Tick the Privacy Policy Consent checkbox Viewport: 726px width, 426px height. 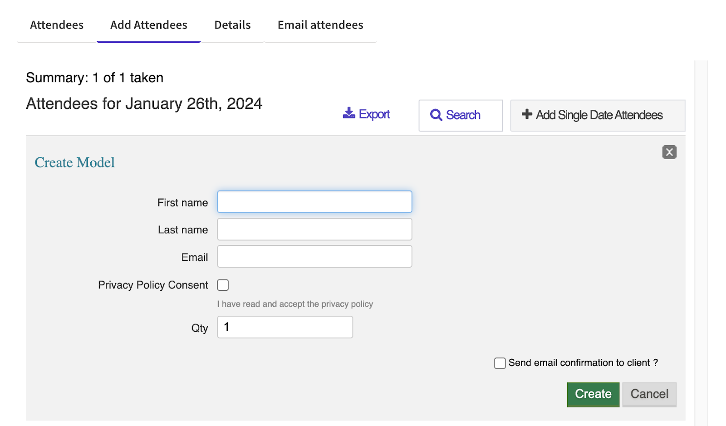click(x=223, y=285)
